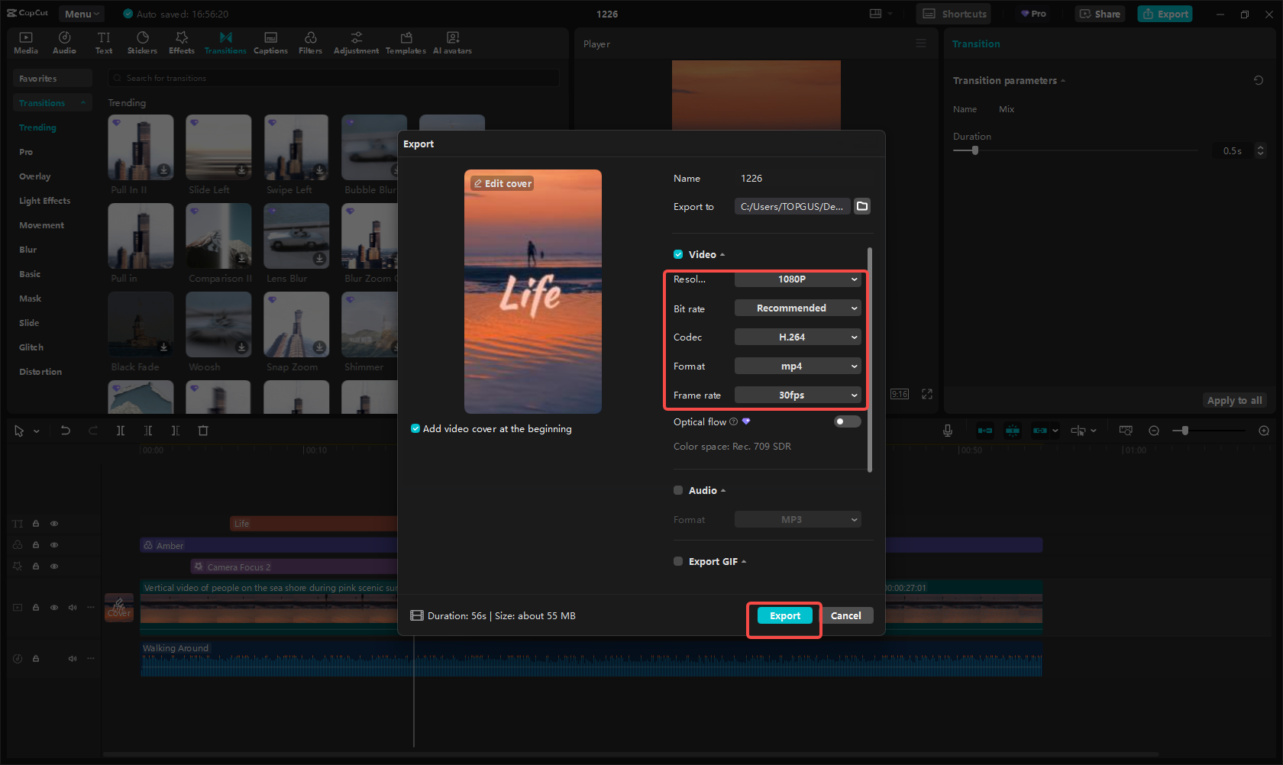Click the fullscreen icon in the player
The height and width of the screenshot is (765, 1283).
pyautogui.click(x=927, y=394)
